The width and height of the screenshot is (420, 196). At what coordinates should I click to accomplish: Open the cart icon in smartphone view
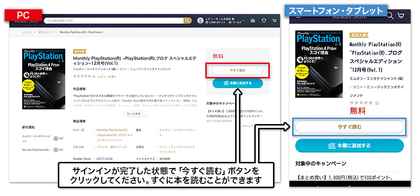(401, 16)
